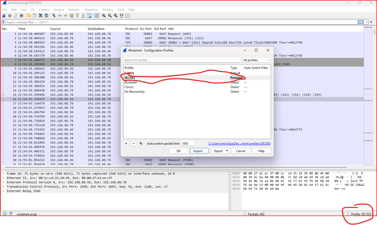The image size is (377, 225).
Task: Click the Help button in profiles dialog
Action: point(261,151)
